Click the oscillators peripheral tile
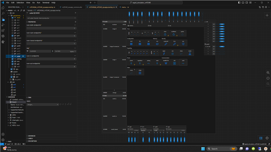The width and height of the screenshot is (271, 152). [x=174, y=33]
